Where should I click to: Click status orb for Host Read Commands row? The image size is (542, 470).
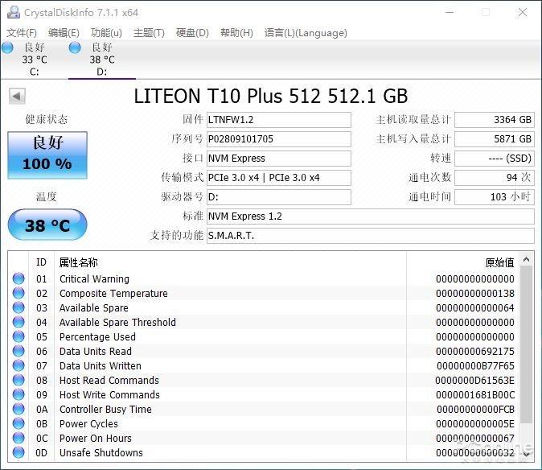point(18,380)
